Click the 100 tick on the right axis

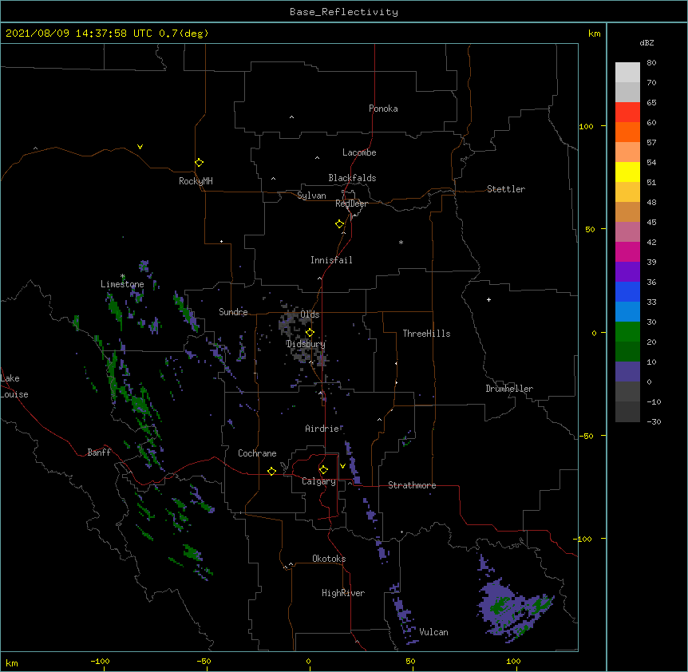click(x=586, y=127)
